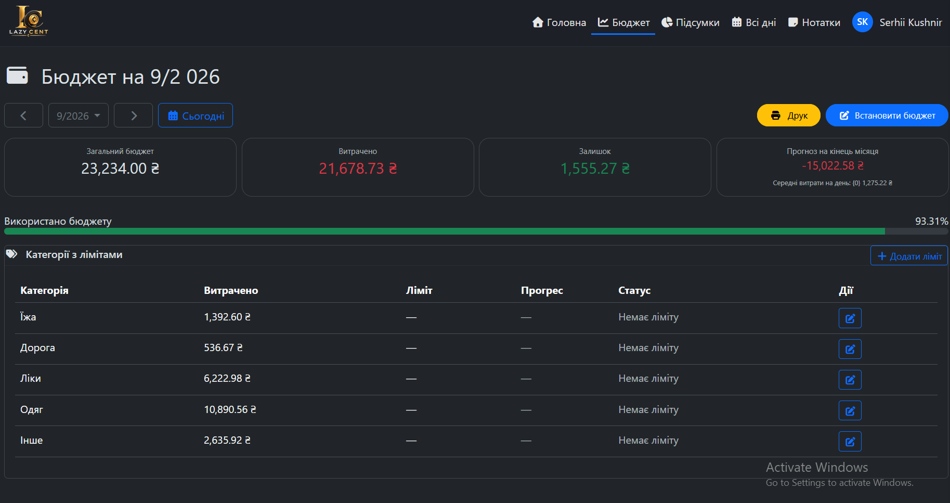This screenshot has width=950, height=503.
Task: Print with the Друк button
Action: 788,115
